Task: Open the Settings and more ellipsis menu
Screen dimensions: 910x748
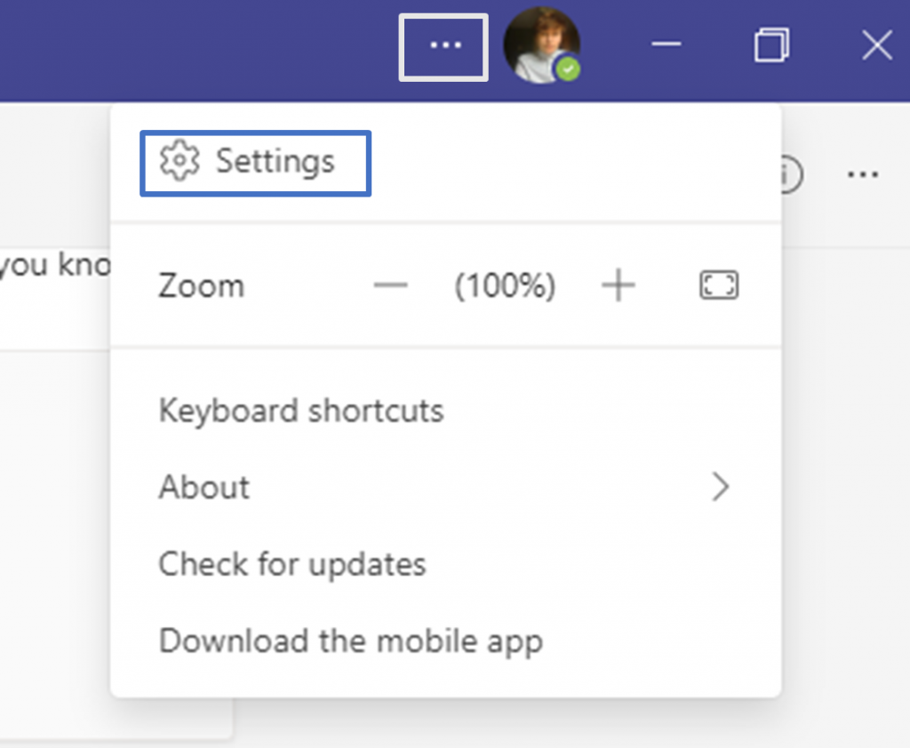Action: [444, 47]
